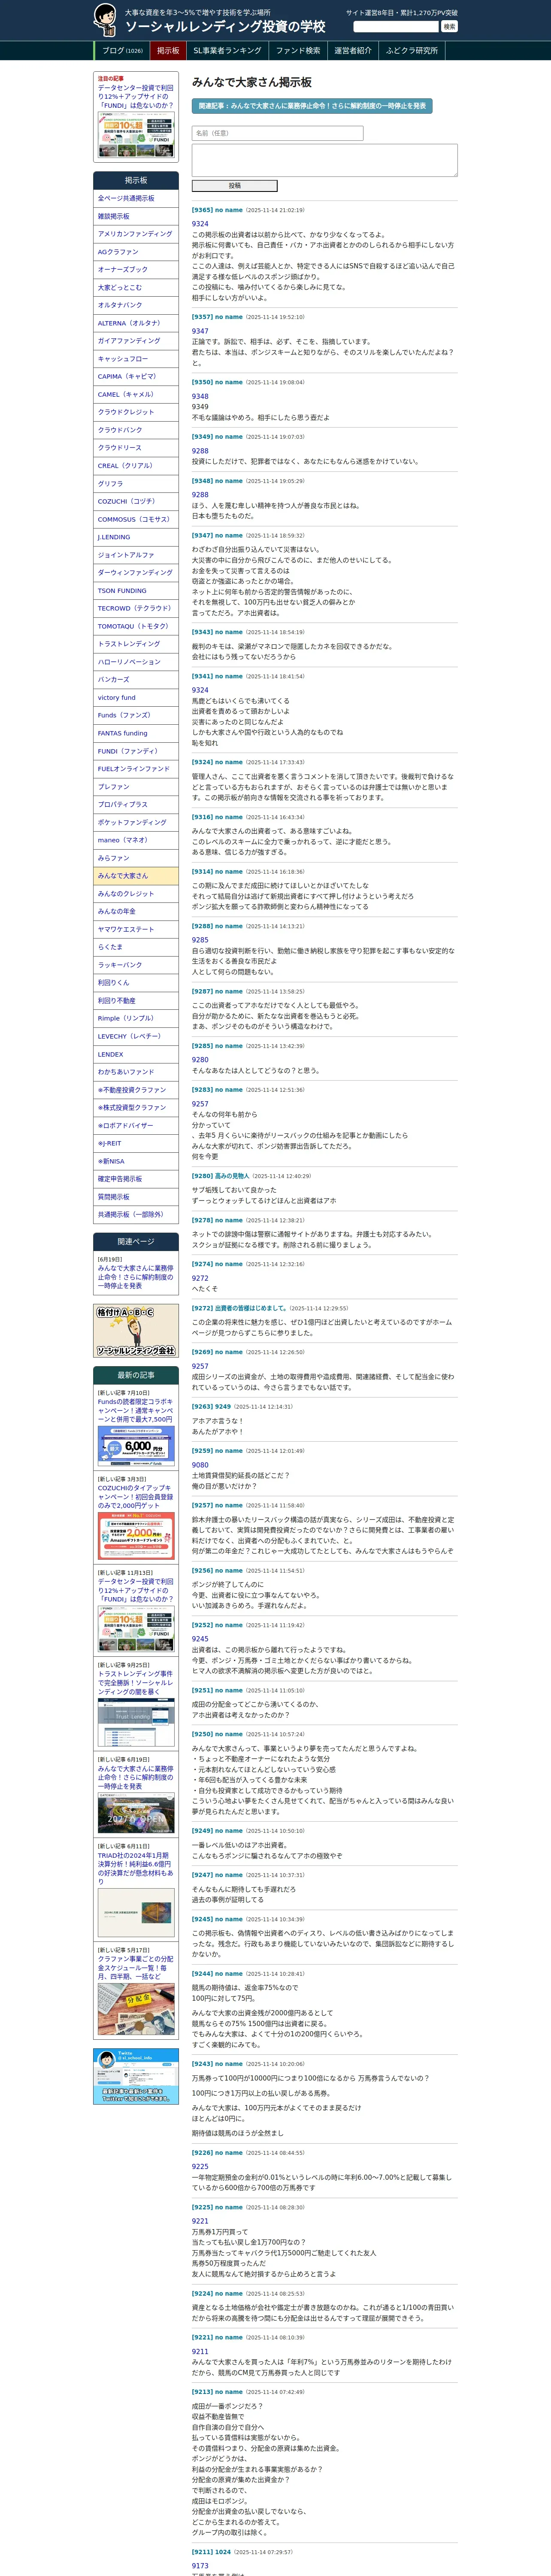Open victory fund board link
The width and height of the screenshot is (551, 2576).
tap(136, 698)
